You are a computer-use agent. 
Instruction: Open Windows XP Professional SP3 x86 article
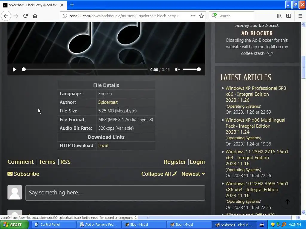pyautogui.click(x=256, y=94)
